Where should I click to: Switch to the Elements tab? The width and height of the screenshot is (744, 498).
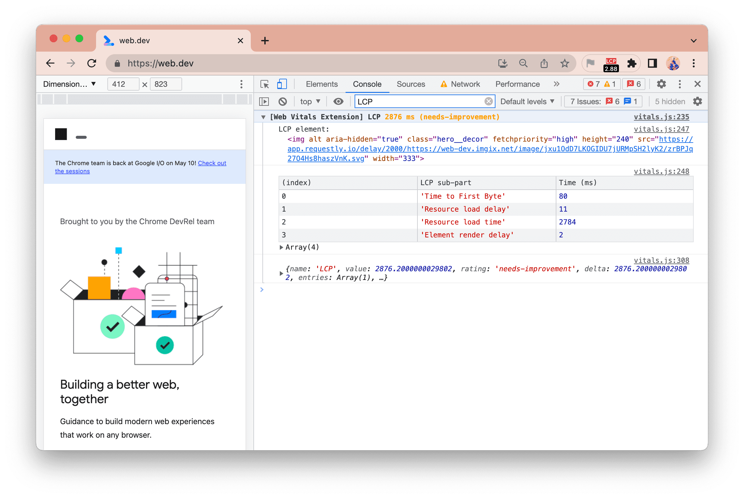[321, 84]
